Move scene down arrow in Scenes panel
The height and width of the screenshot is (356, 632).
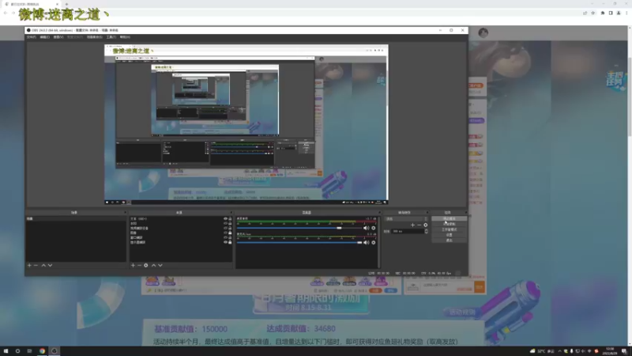pyautogui.click(x=50, y=265)
